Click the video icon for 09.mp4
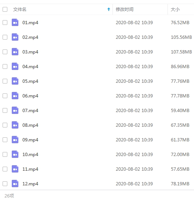The height and width of the screenshot is (200, 194). [15, 140]
